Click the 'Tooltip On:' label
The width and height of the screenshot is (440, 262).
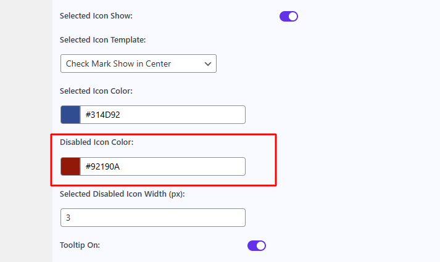[x=80, y=245]
